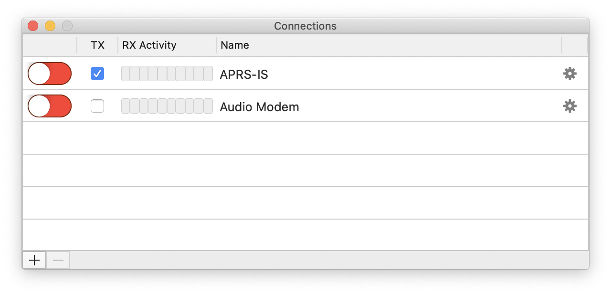Close the Connections window
Screen dimensions: 611x295
pyautogui.click(x=33, y=26)
